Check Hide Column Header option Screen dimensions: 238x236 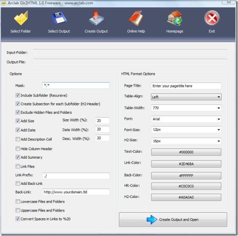coord(18,148)
